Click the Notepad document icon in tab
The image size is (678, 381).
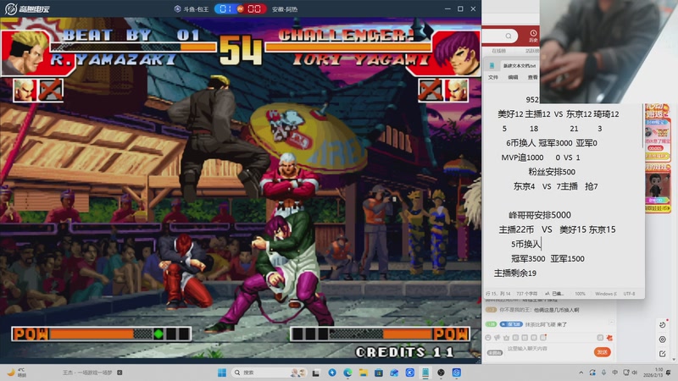tap(492, 66)
